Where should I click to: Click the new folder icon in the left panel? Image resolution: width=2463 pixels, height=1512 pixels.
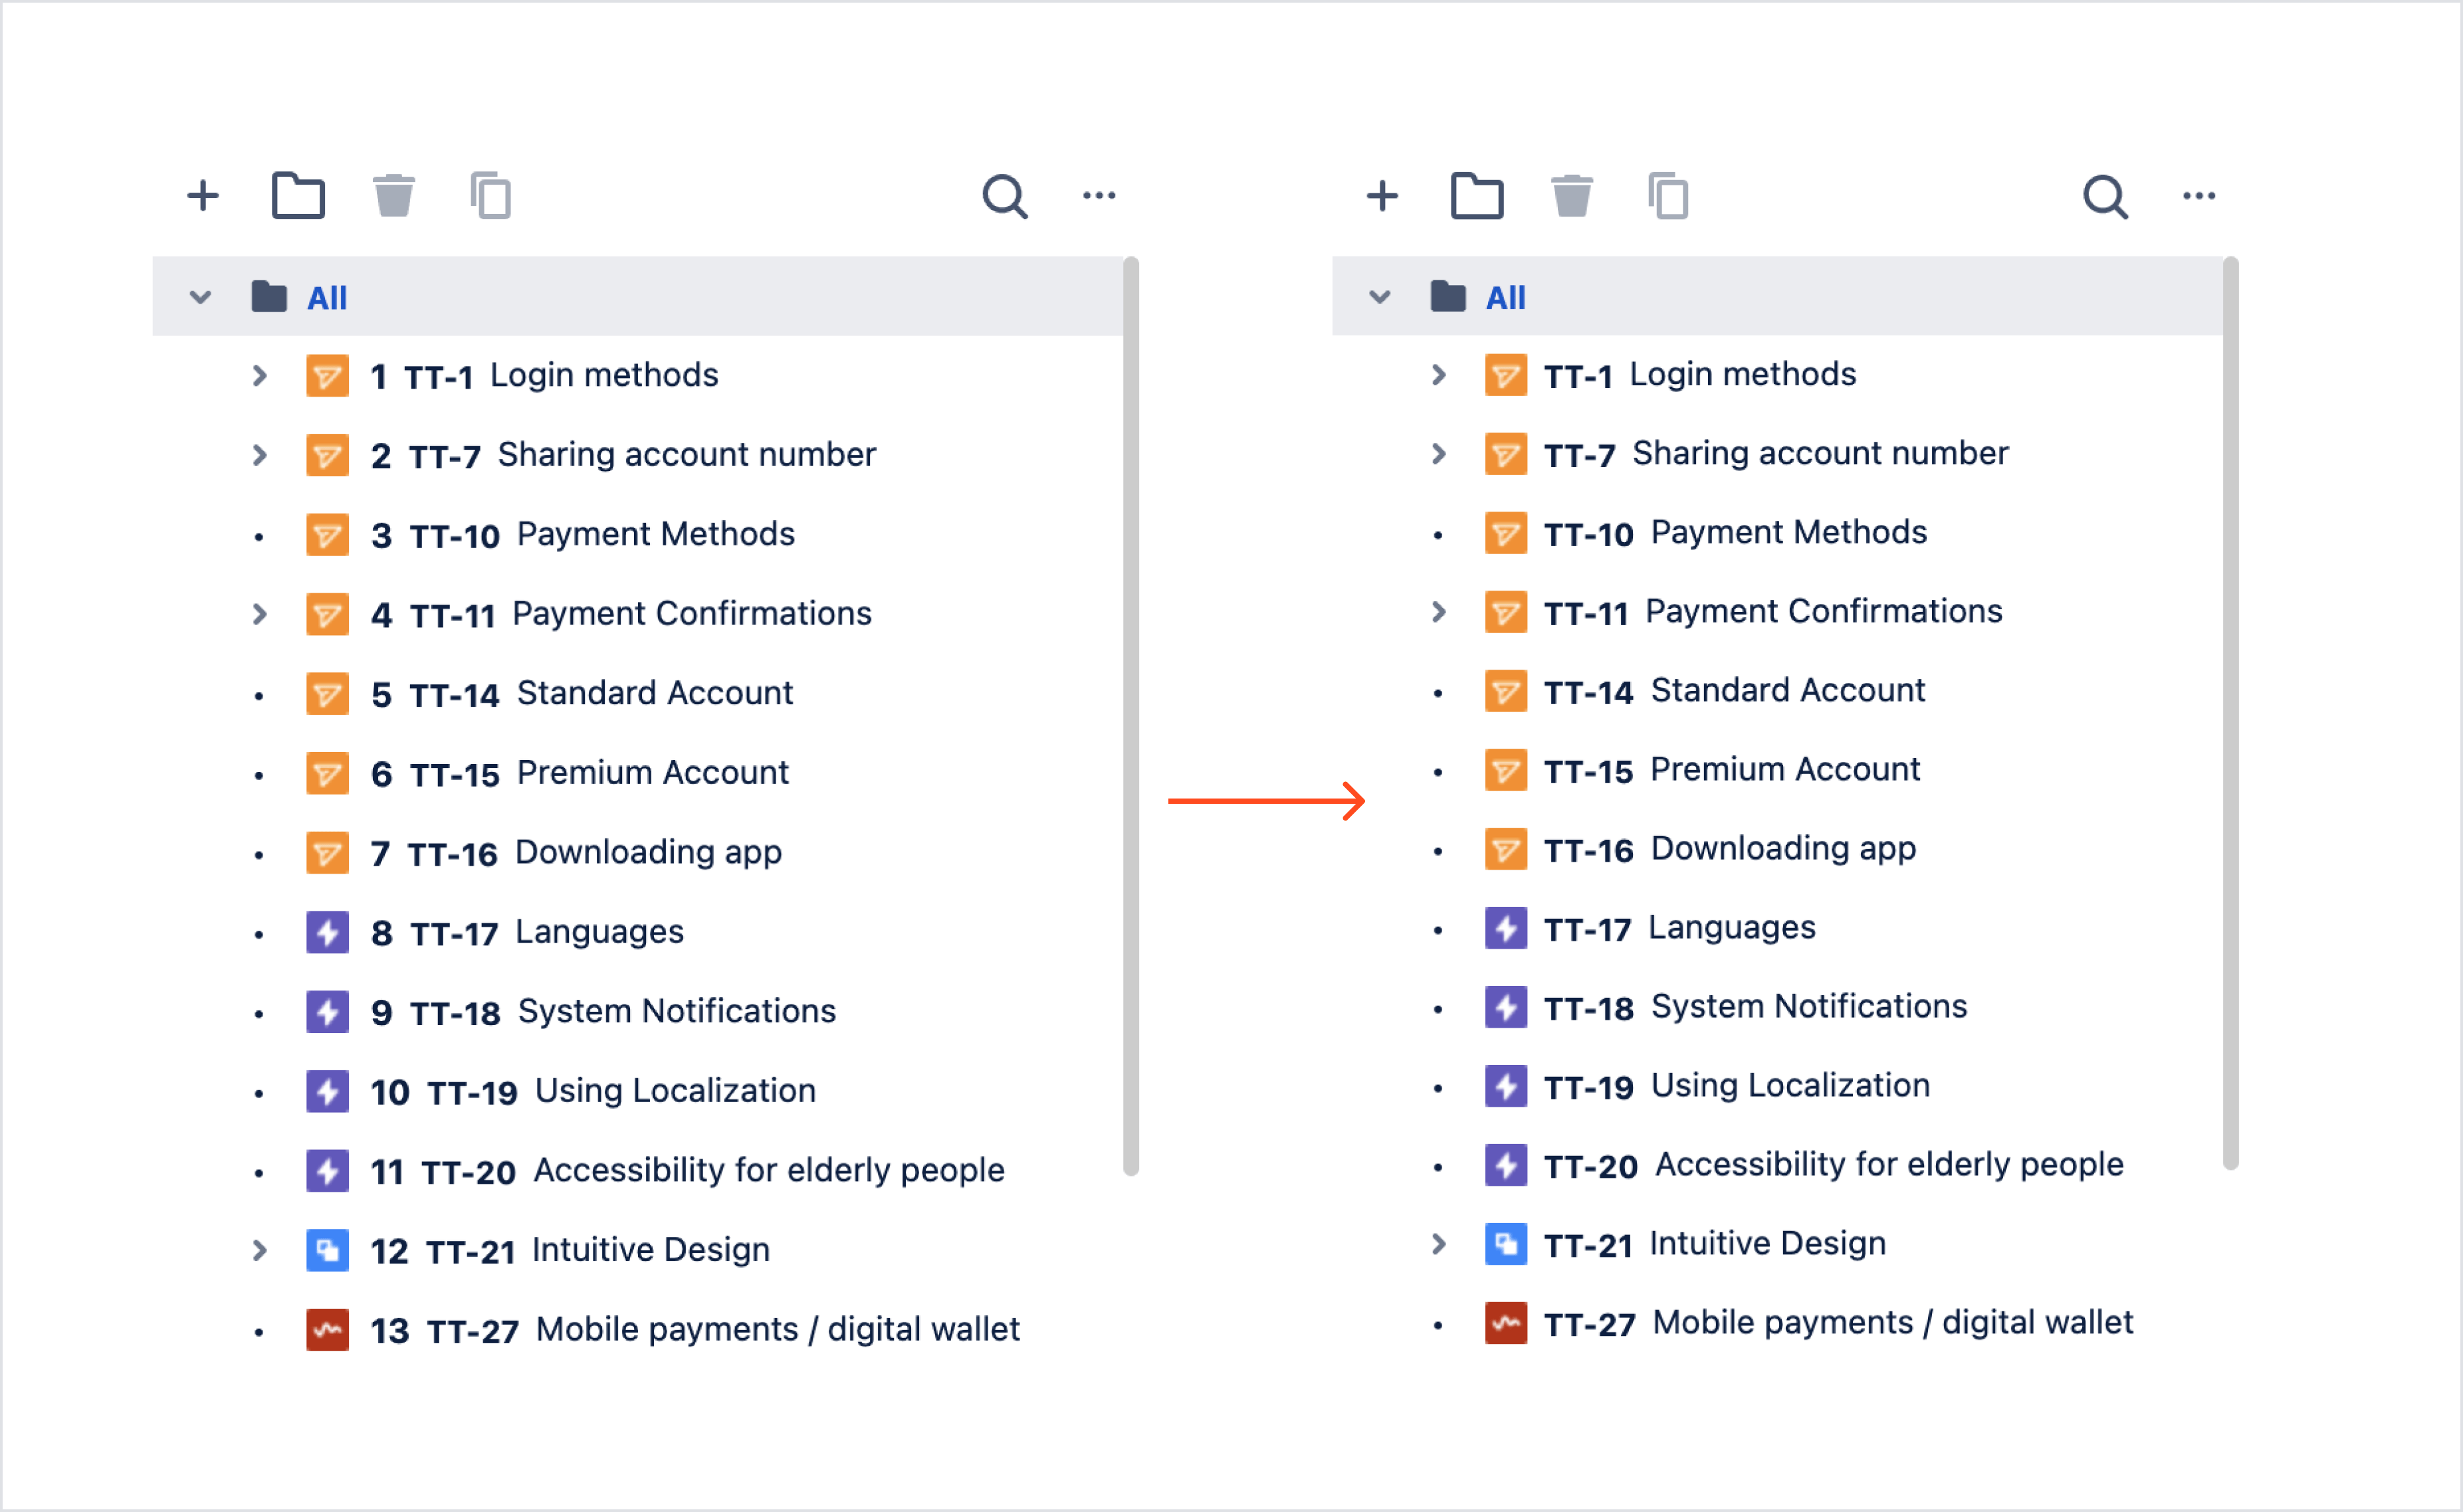click(x=298, y=196)
